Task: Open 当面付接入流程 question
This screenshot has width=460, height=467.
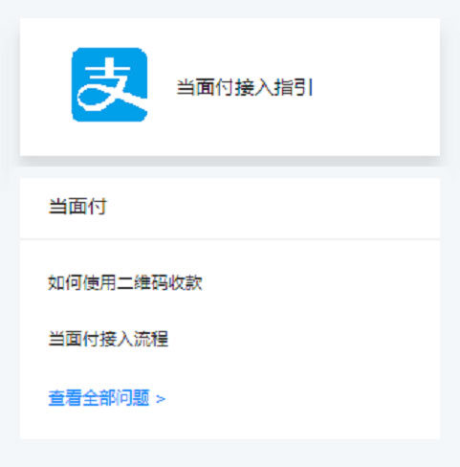Action: 108,339
